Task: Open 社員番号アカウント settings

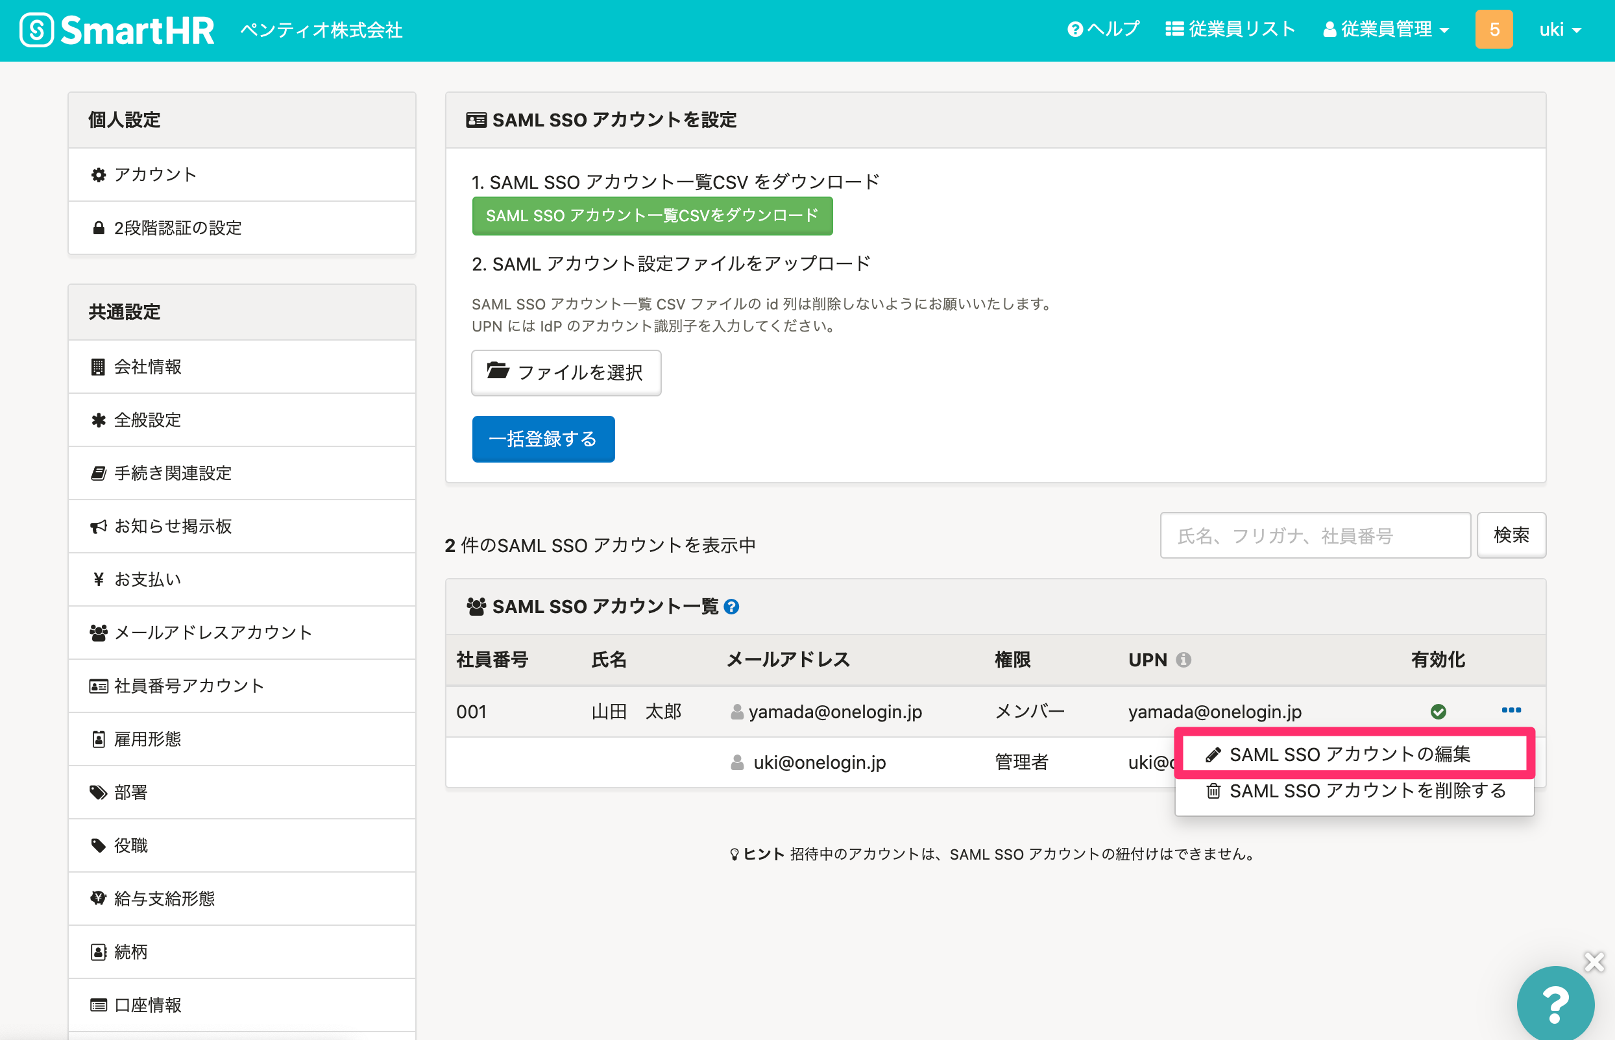Action: coord(242,686)
